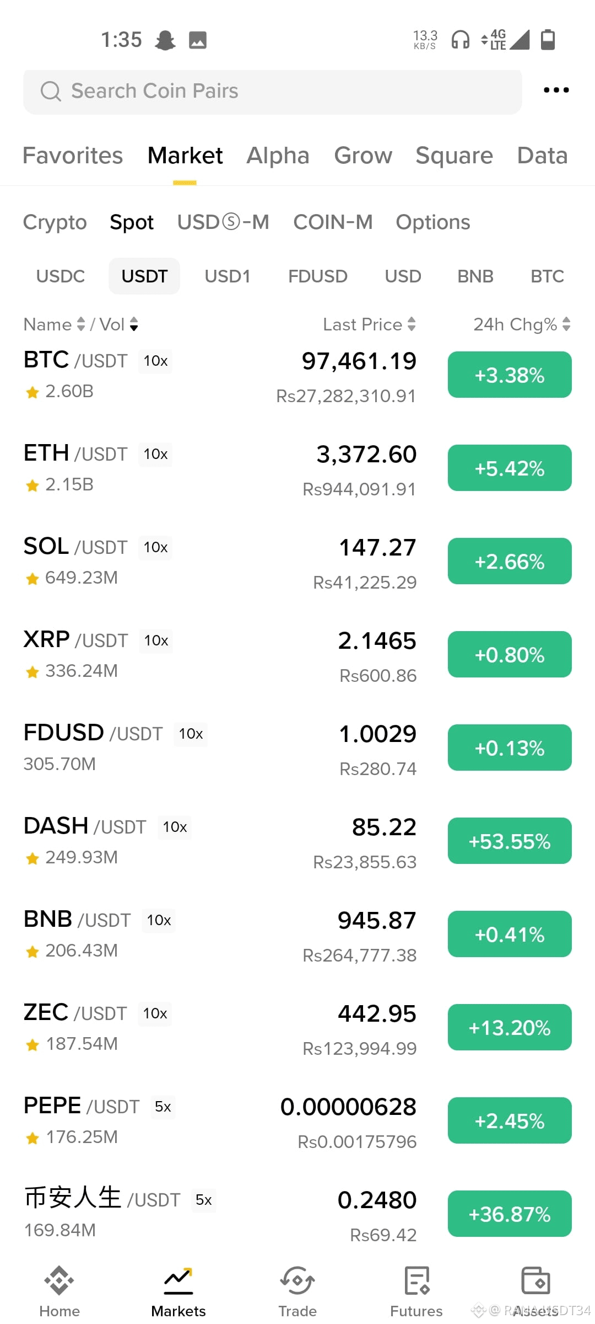Tap the green +53.55% DASH badge

pos(510,841)
